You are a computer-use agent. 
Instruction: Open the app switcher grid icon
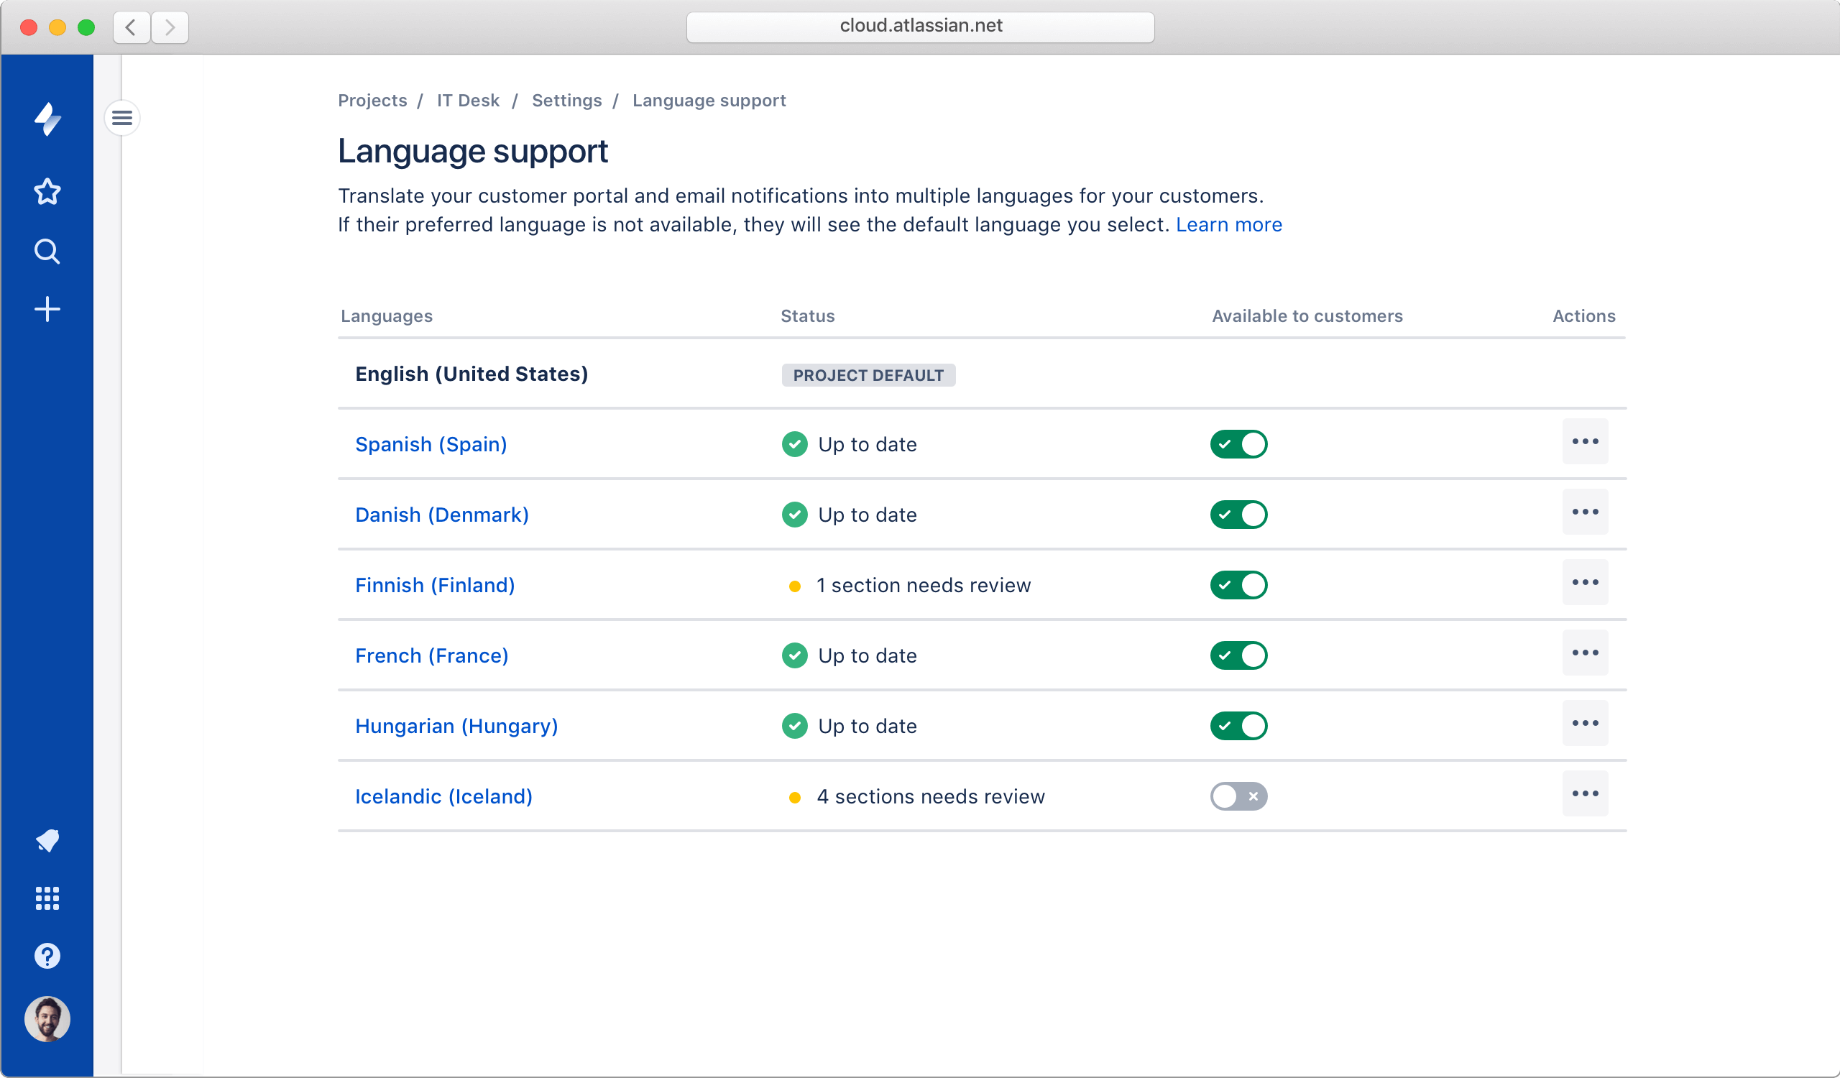47,898
